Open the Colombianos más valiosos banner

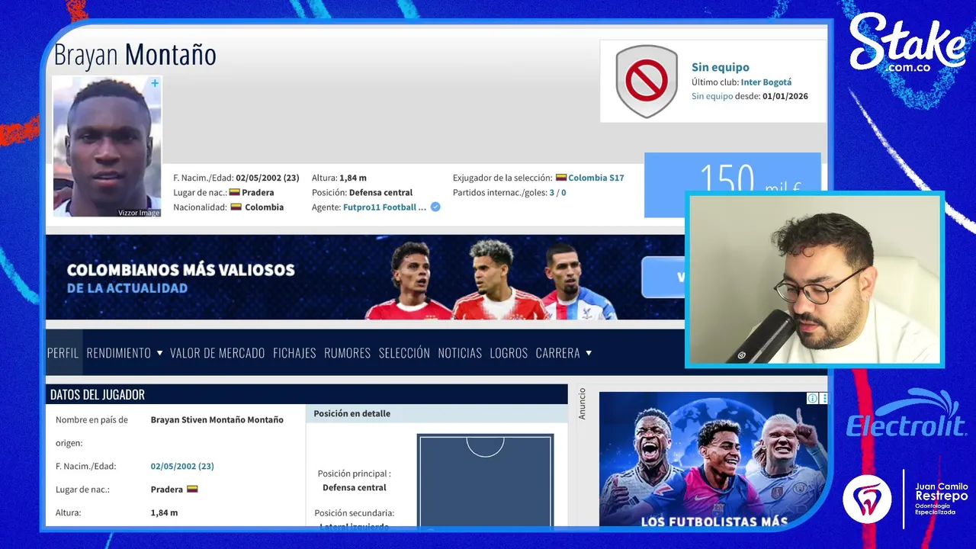tap(365, 277)
